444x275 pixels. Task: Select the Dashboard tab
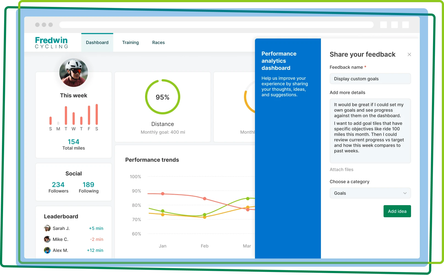(x=97, y=42)
